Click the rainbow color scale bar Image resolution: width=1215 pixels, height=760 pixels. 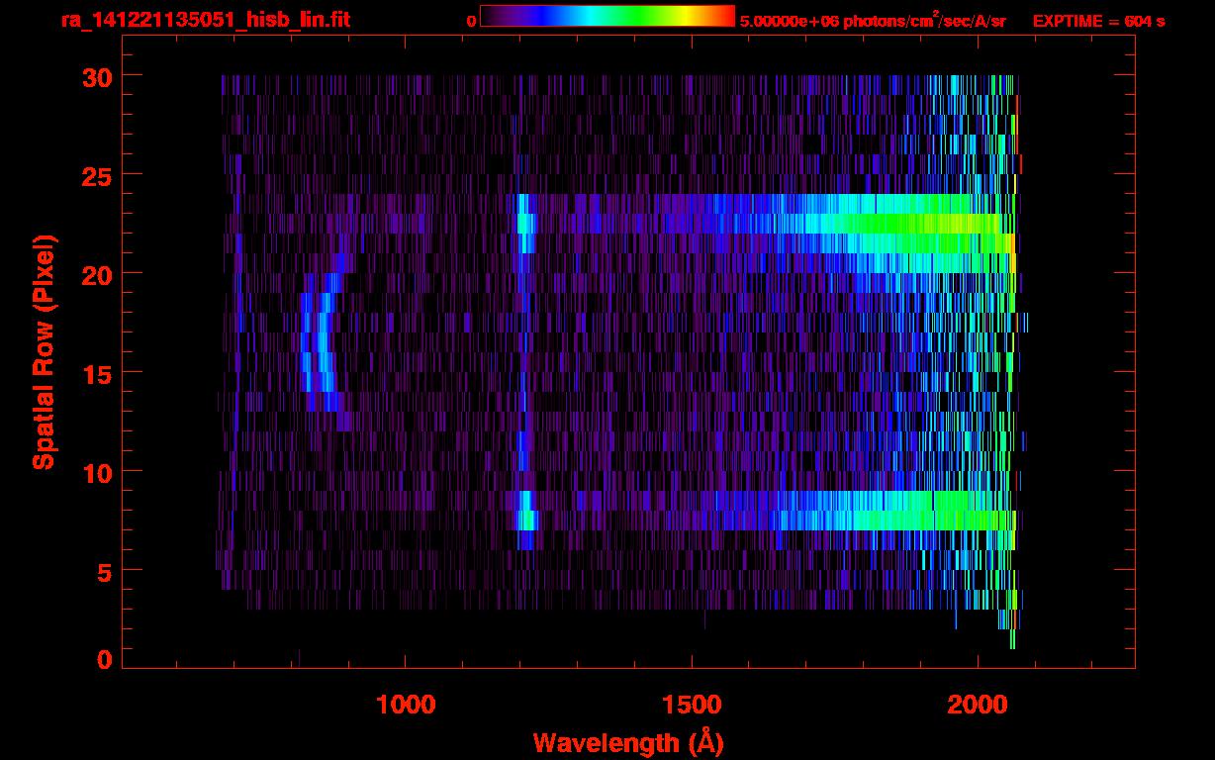tap(607, 16)
